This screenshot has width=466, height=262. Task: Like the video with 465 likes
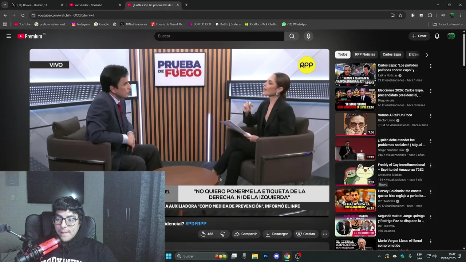click(207, 234)
